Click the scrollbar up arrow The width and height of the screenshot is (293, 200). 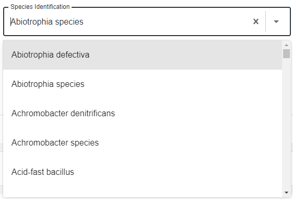coord(286,45)
